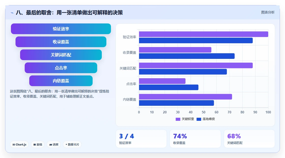Select the 收录覆盖 funnel stage
Image resolution: width=285 pixels, height=158 pixels.
tap(61, 42)
